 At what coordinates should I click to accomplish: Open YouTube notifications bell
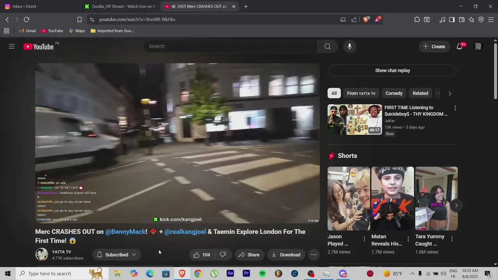(x=459, y=46)
